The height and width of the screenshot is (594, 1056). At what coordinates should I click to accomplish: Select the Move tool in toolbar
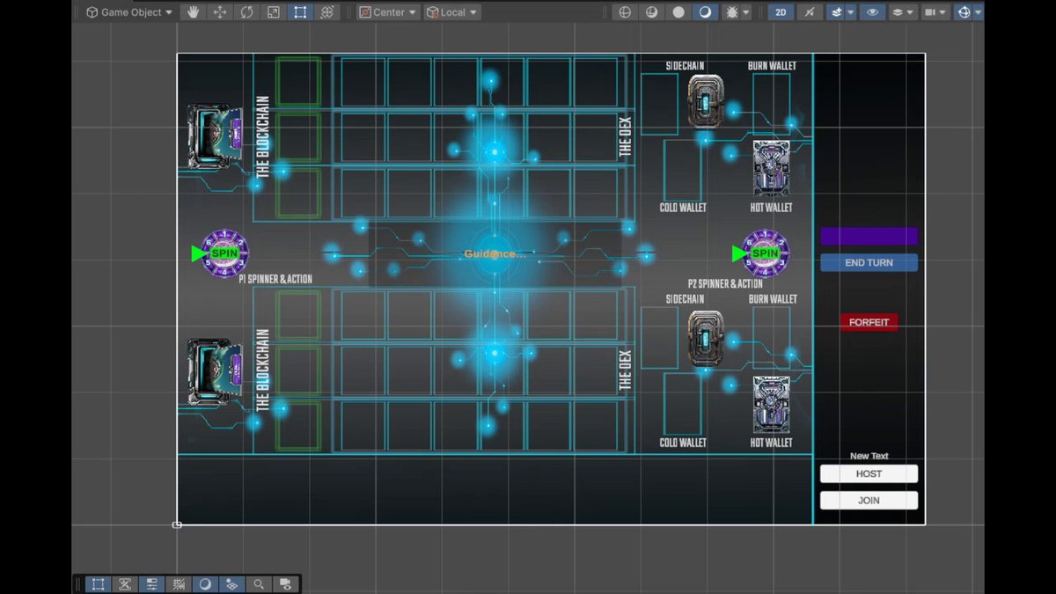coord(220,12)
